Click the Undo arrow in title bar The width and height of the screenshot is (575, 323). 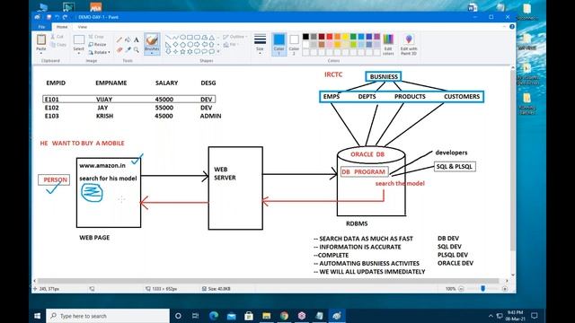click(x=57, y=17)
